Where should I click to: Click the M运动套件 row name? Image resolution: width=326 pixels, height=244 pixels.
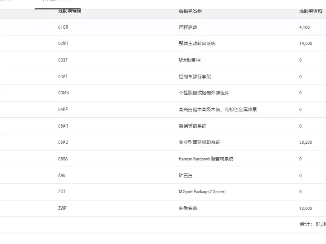click(190, 60)
